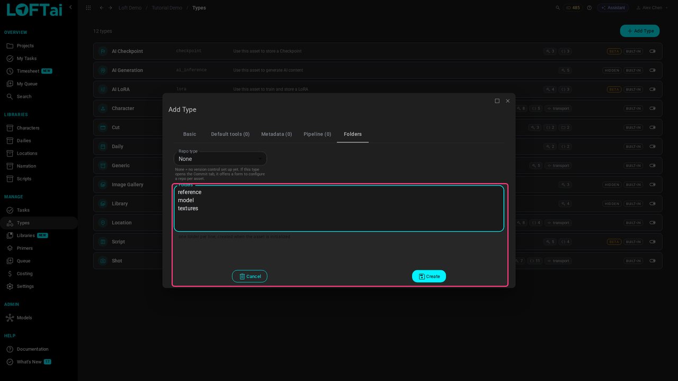
Task: Click the Cancel button
Action: (249, 276)
